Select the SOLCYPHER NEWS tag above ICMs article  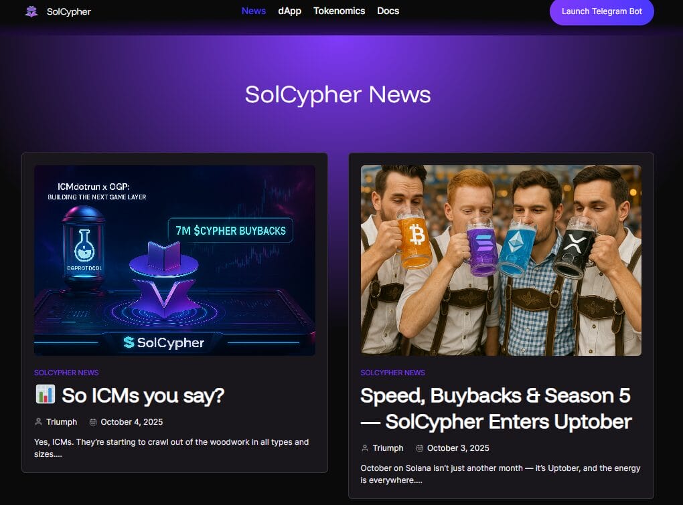tap(66, 373)
